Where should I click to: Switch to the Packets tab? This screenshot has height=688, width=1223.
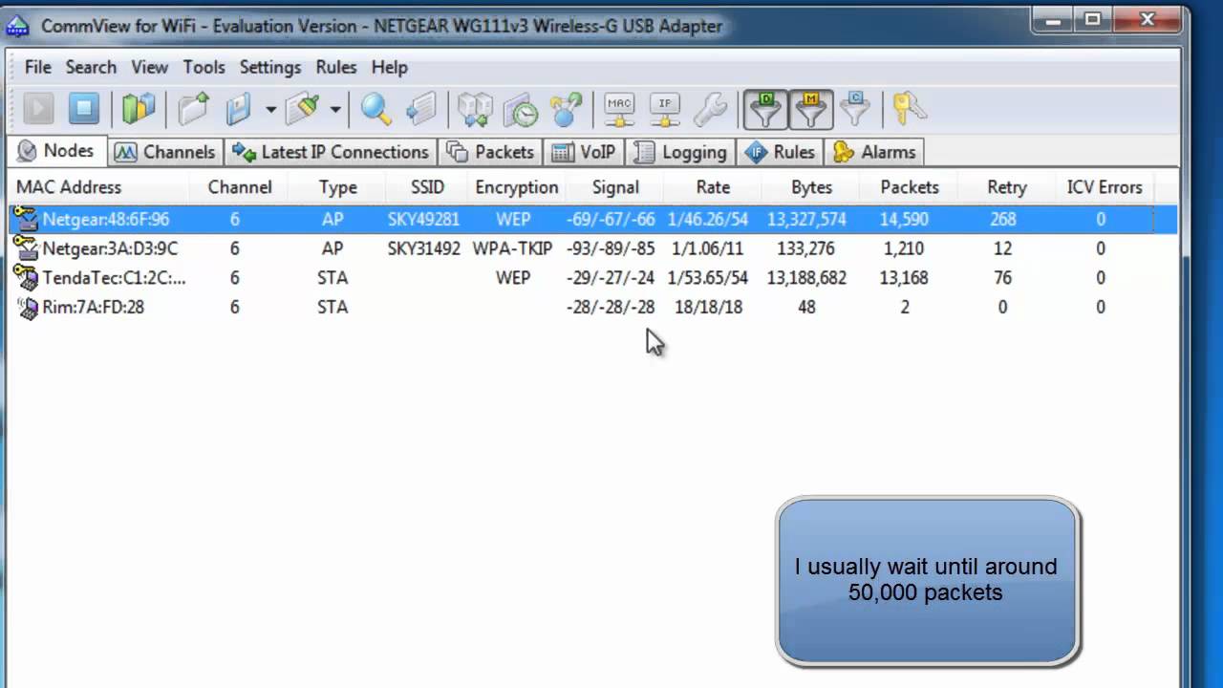pos(491,152)
